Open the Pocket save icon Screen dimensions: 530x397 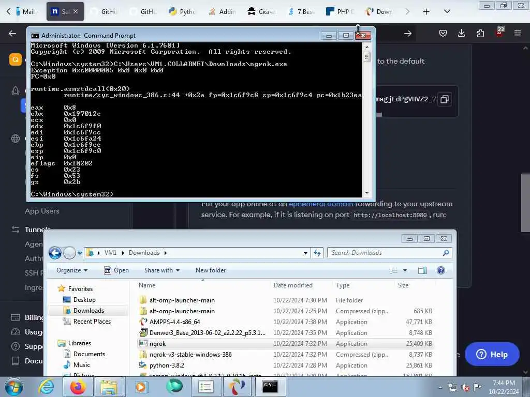443,33
